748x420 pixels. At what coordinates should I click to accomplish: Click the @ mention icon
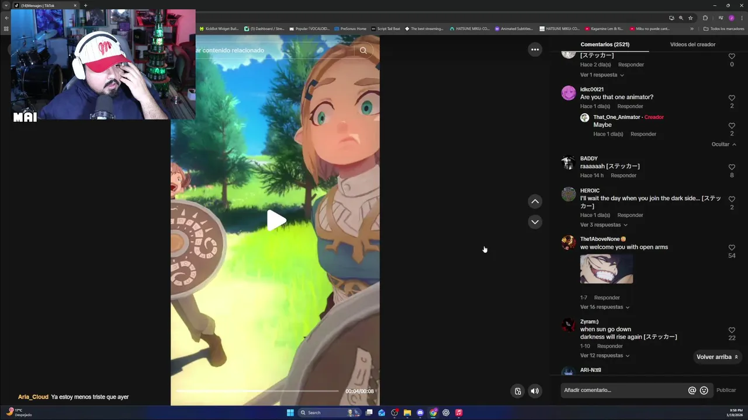692,390
